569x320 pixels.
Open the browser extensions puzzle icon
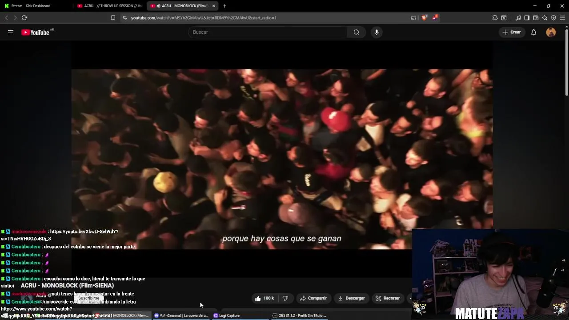point(495,18)
